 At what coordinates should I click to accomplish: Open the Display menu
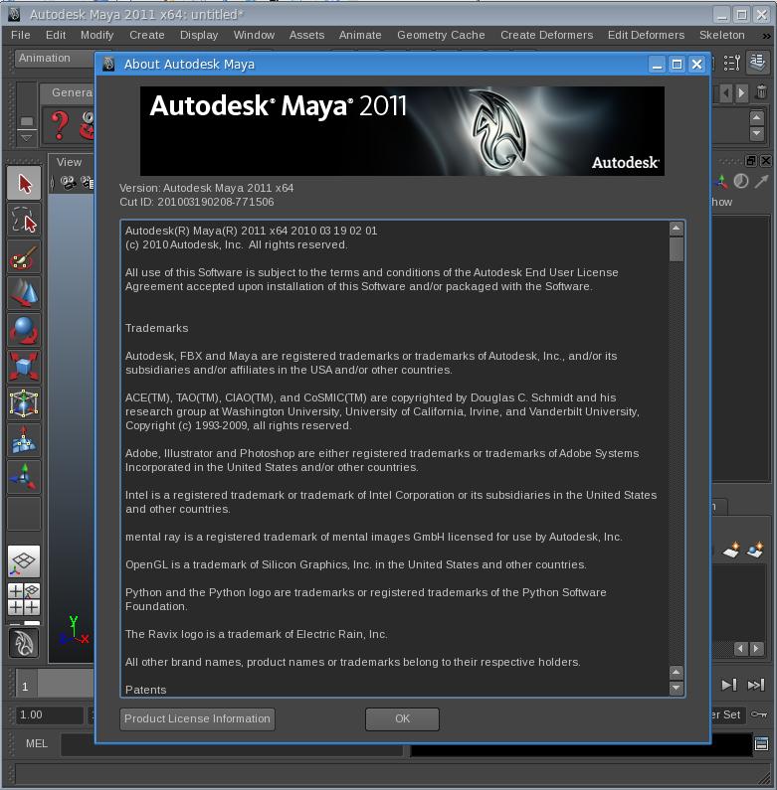click(199, 35)
